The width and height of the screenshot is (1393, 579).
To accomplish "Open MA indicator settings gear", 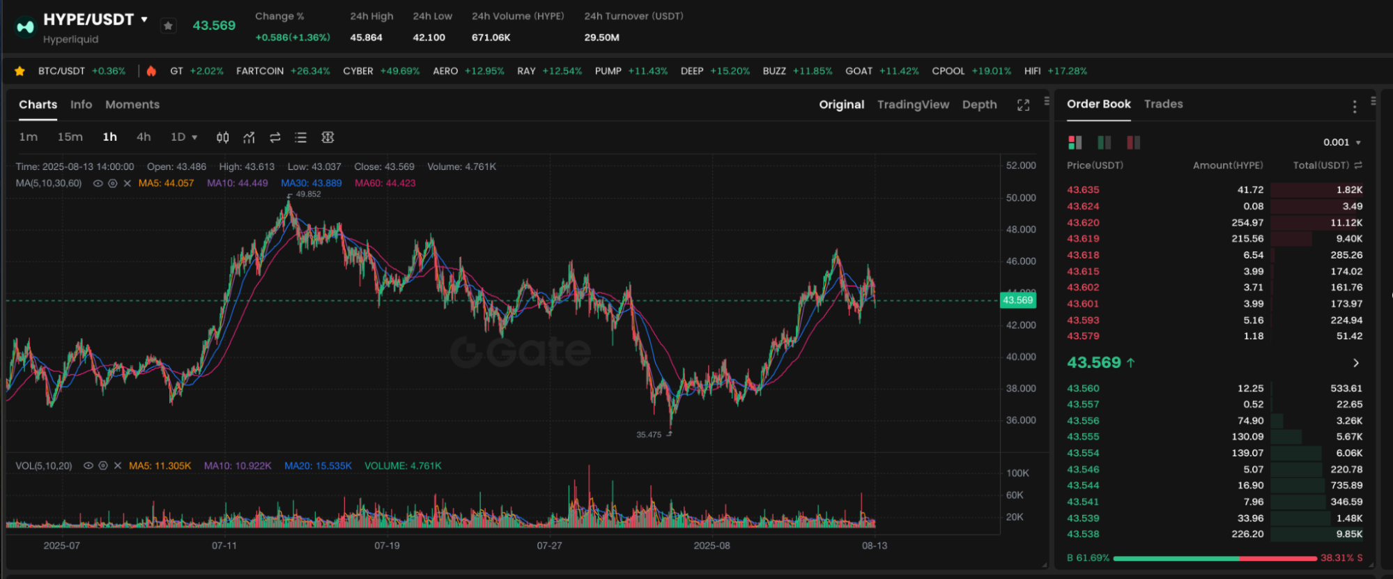I will tap(112, 183).
